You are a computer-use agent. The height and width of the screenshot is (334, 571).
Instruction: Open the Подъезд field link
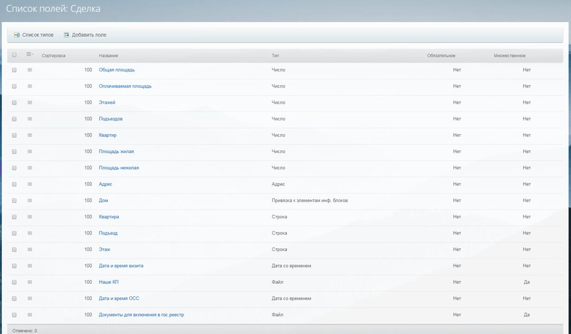108,233
